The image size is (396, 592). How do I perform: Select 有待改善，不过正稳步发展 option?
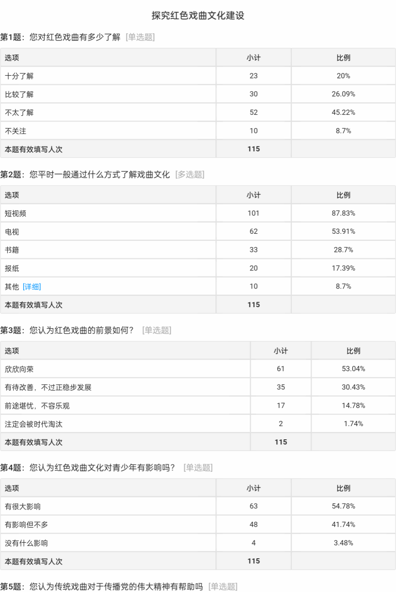tap(48, 387)
